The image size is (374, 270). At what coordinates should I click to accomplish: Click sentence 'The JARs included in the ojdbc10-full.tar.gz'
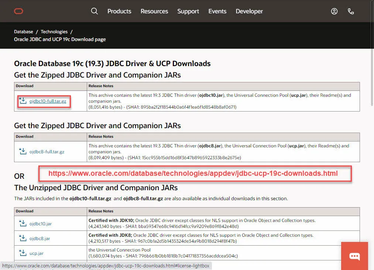pyautogui.click(x=151, y=199)
